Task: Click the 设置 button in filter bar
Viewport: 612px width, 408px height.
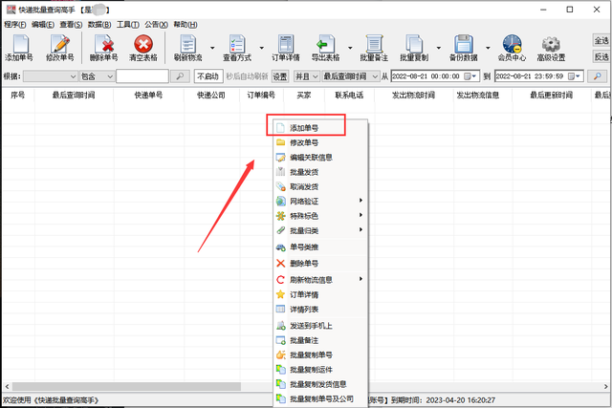Action: (x=279, y=76)
